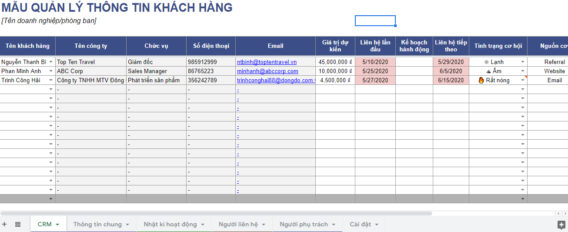The width and height of the screenshot is (568, 232).
Task: Open the ntbinh@toptentravel.vn email link
Action: 267,62
